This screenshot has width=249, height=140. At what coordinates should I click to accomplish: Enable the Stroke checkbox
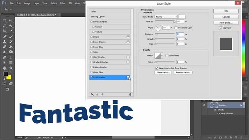(x=91, y=37)
